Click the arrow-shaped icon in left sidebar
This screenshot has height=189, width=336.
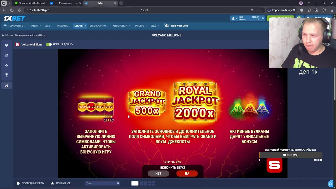[x=7, y=65]
